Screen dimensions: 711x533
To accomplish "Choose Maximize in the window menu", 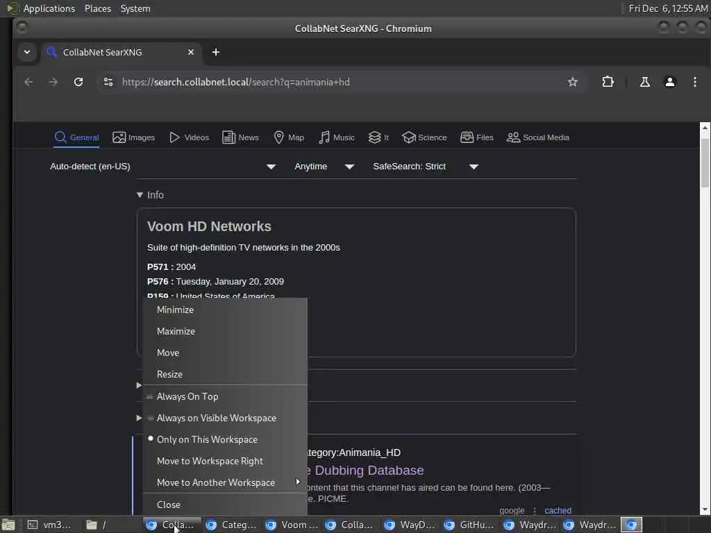I will [225, 331].
